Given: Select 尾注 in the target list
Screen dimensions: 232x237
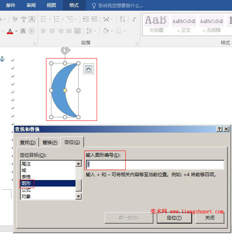Looking at the screenshot, I should click(48, 164).
